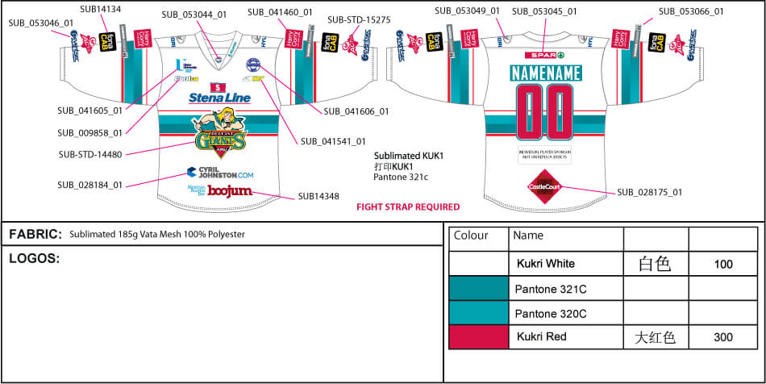766x384 pixels.
Task: Select the SUB_028175_01 callout label
Action: [649, 193]
